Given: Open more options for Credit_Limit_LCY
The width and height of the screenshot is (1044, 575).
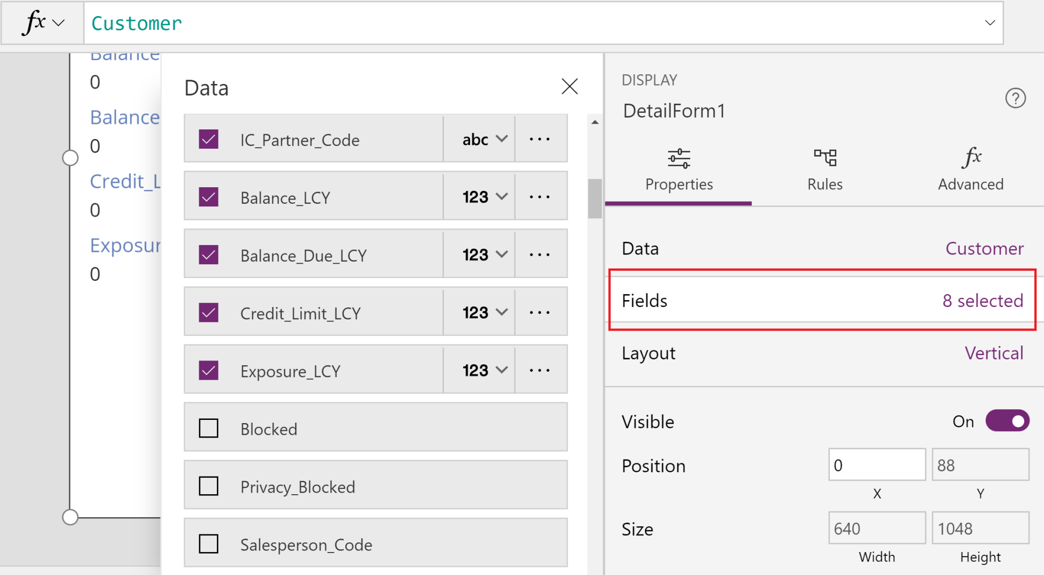Looking at the screenshot, I should [540, 312].
